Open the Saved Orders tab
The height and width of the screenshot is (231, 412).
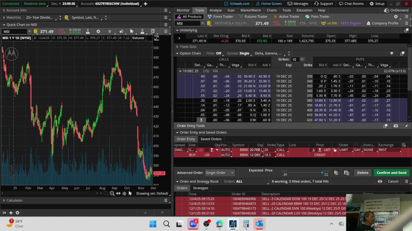click(x=211, y=139)
